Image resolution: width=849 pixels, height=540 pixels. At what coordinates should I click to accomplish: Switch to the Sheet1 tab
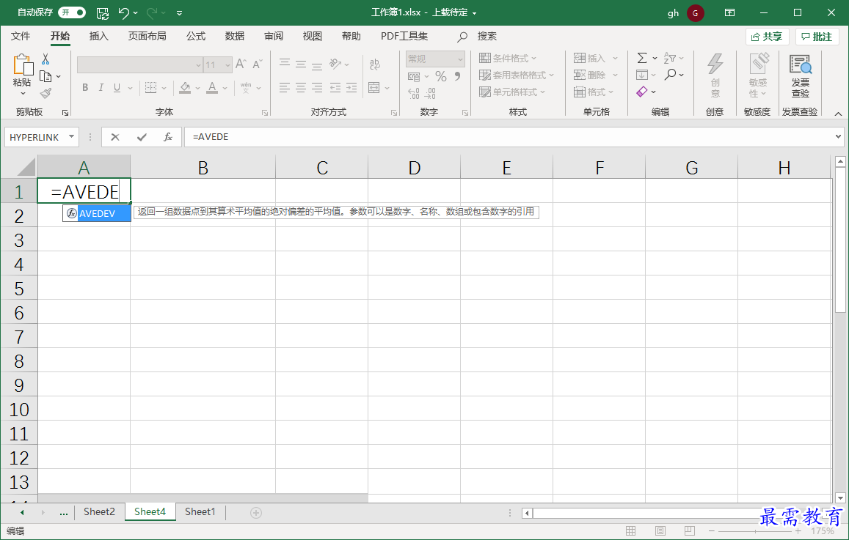point(200,512)
